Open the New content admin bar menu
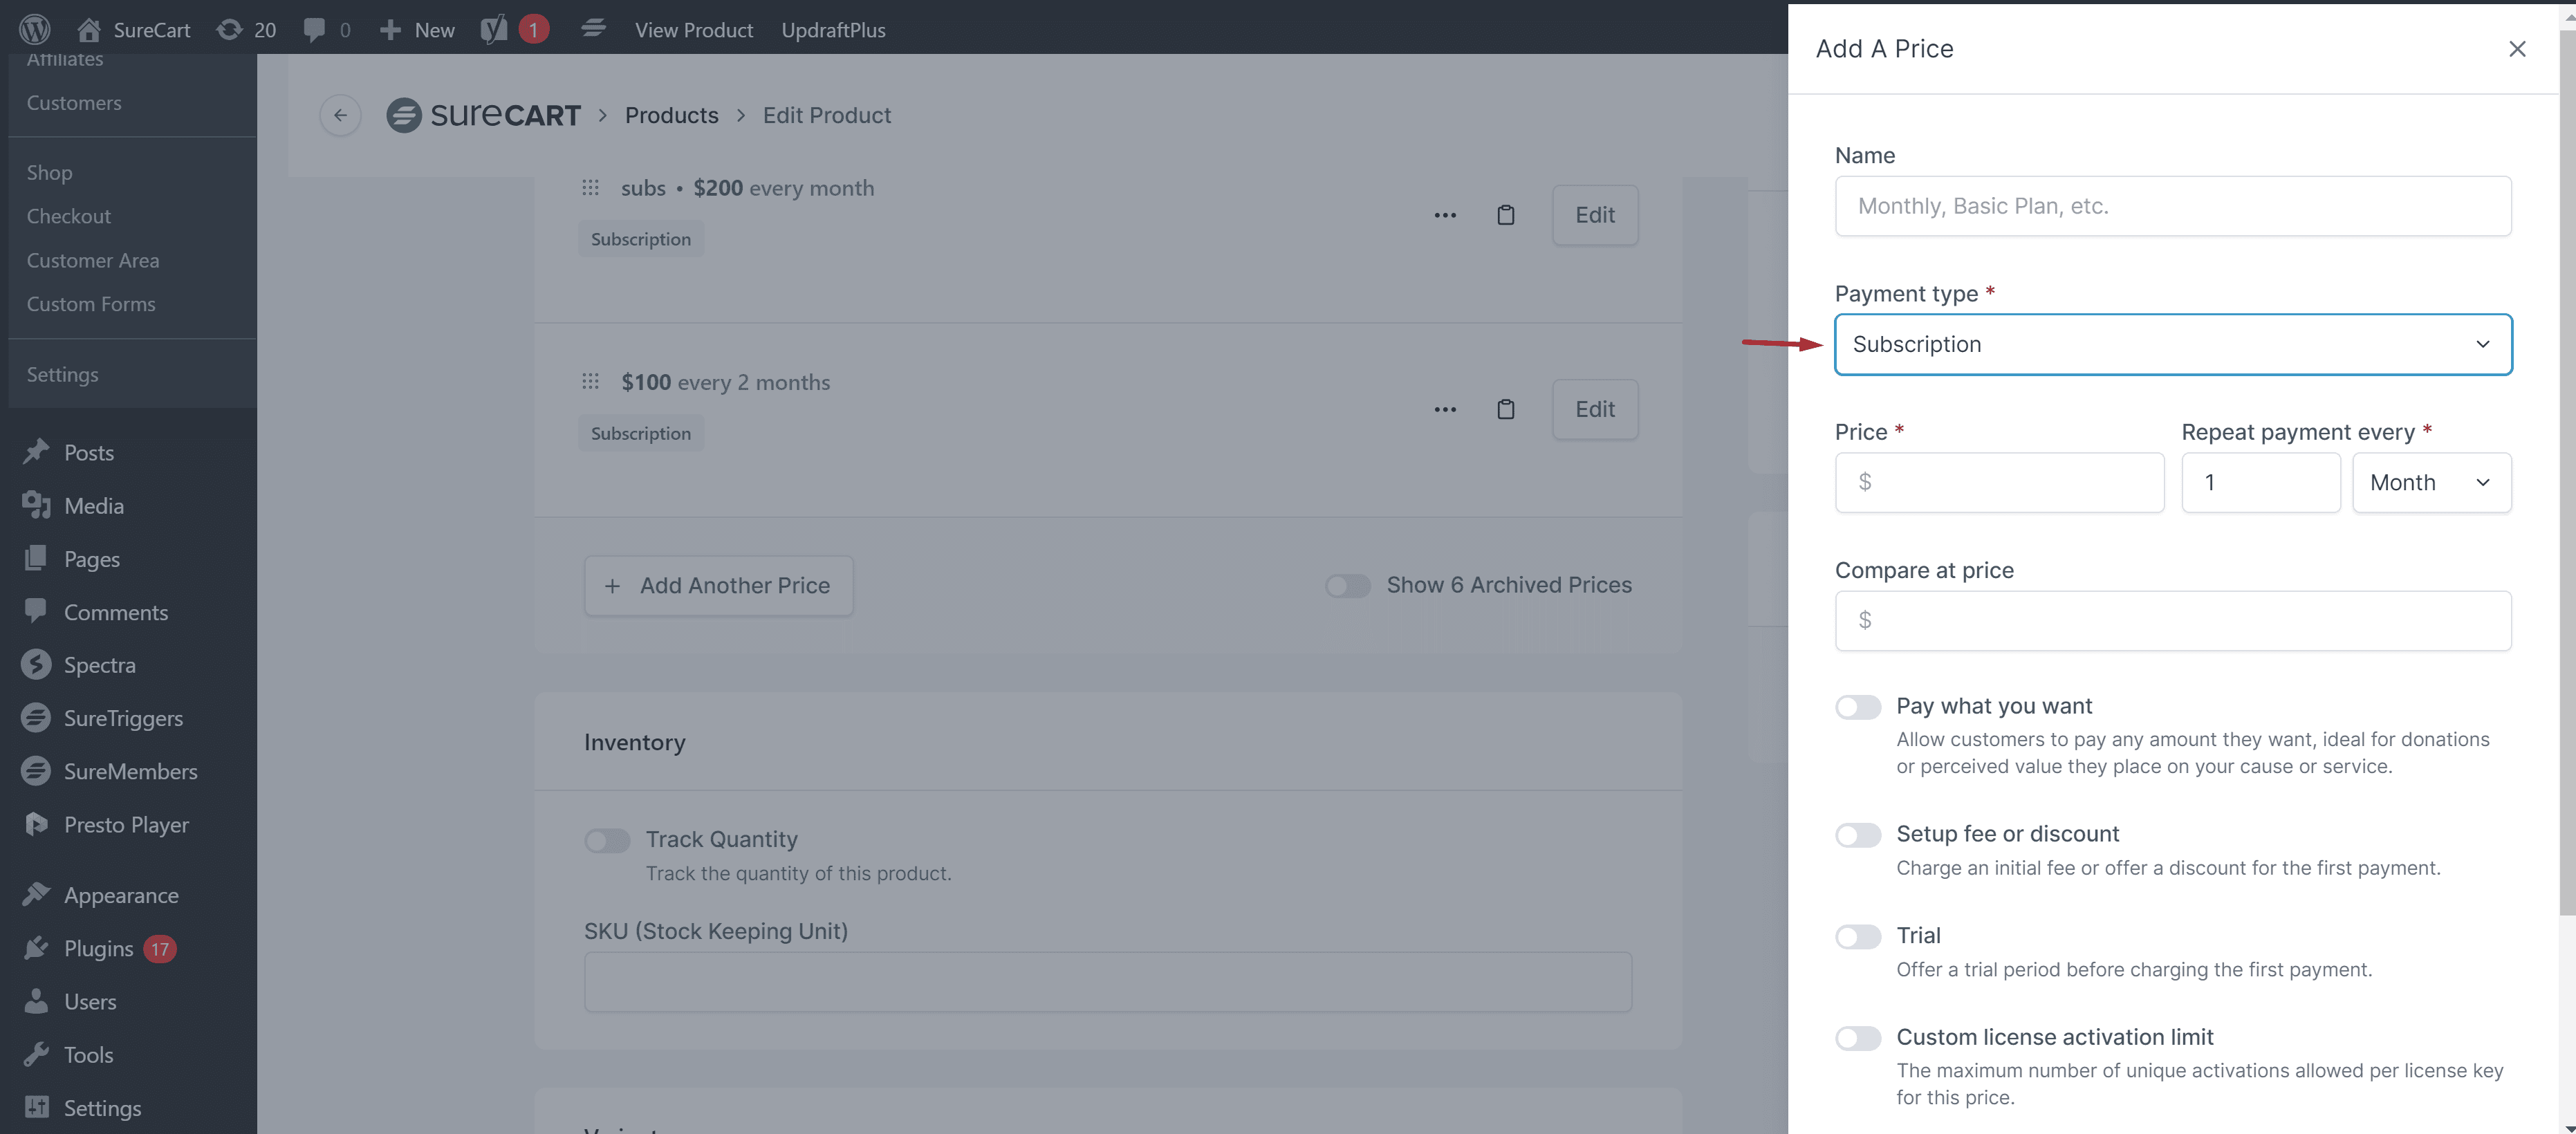Viewport: 2576px width, 1134px height. (417, 29)
